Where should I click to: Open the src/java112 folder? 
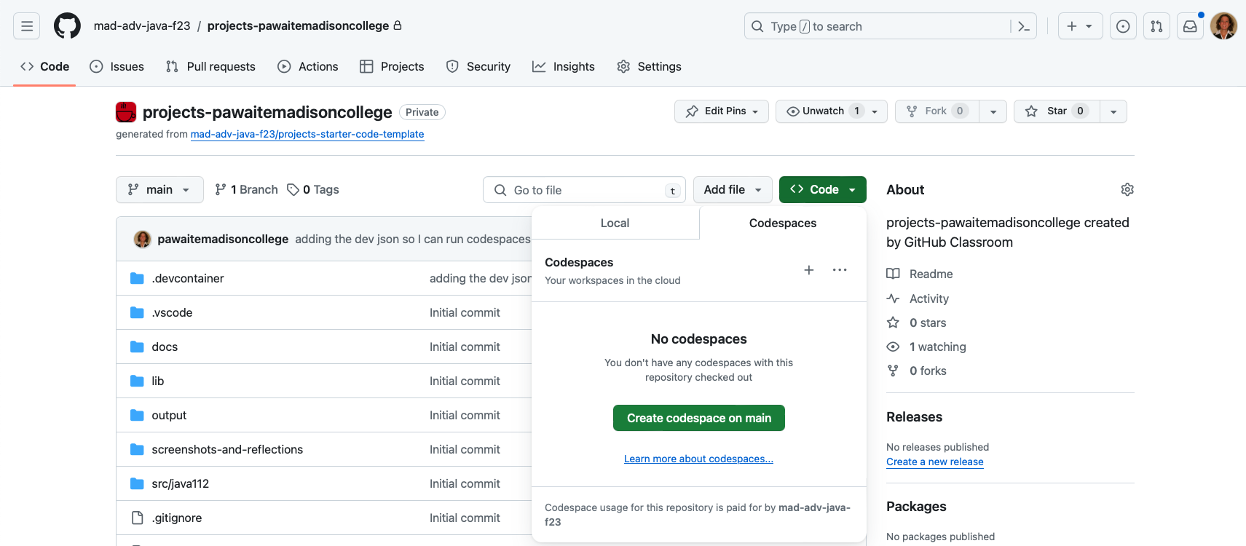[x=180, y=483]
